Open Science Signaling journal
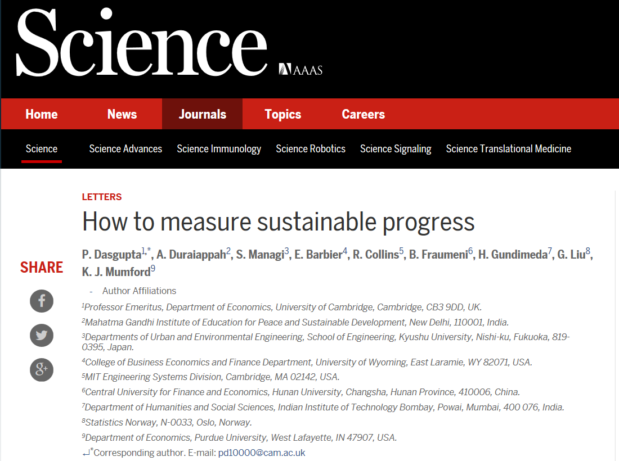This screenshot has height=461, width=619. [x=396, y=149]
